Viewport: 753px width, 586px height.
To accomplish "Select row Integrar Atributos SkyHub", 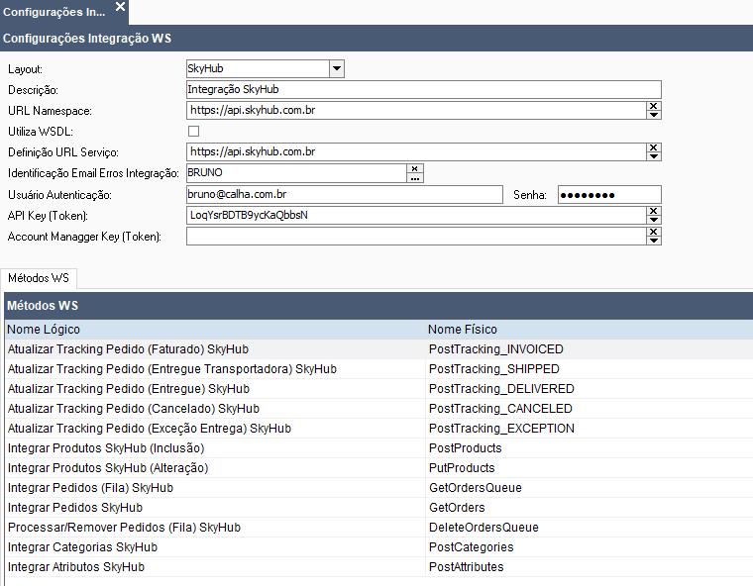I will 378,567.
